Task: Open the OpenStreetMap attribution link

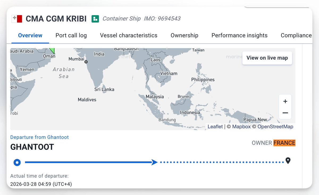Action: (x=275, y=127)
